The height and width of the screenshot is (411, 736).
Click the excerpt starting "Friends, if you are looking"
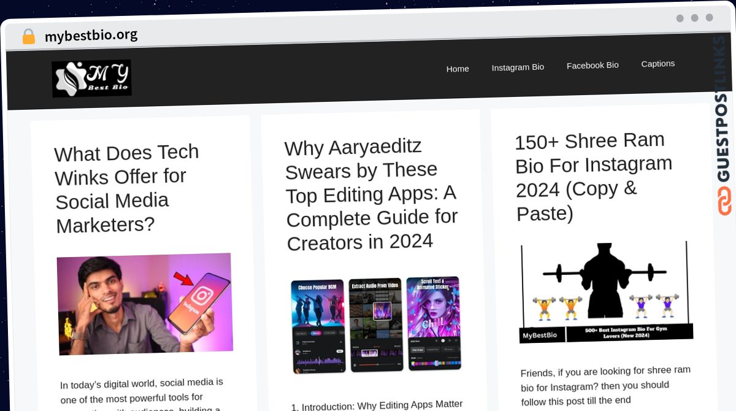pos(607,386)
